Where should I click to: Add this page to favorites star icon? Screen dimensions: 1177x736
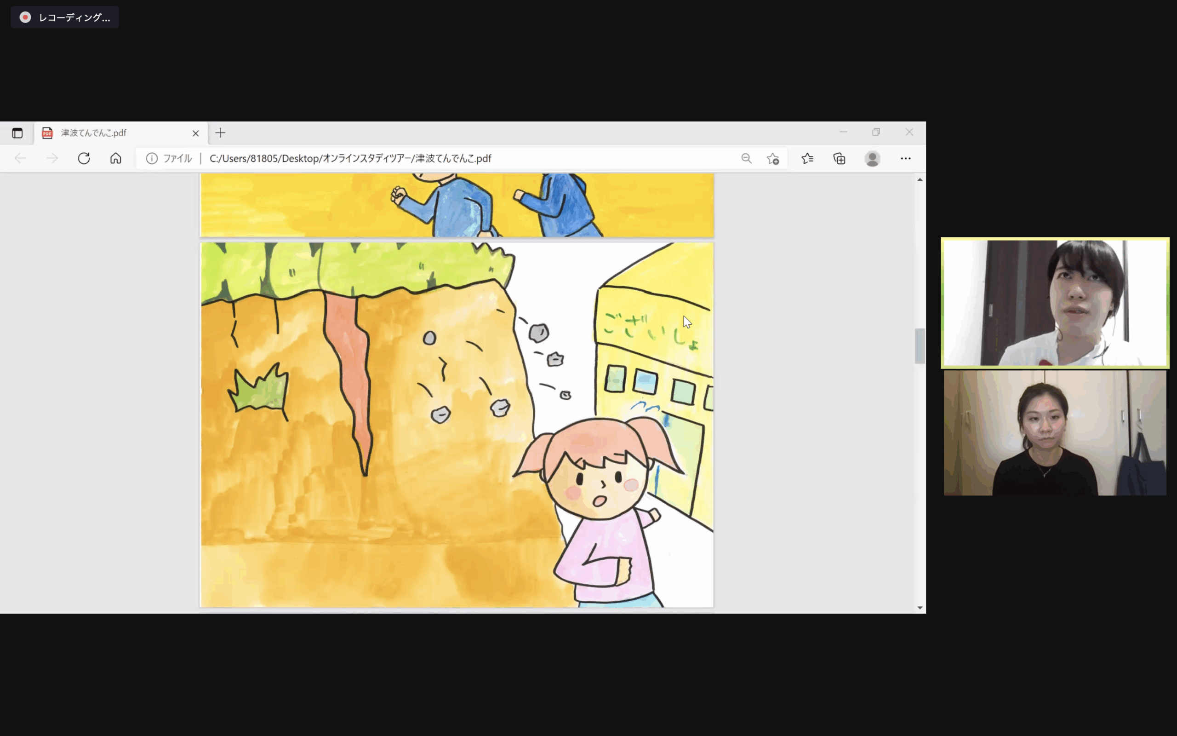[773, 159]
